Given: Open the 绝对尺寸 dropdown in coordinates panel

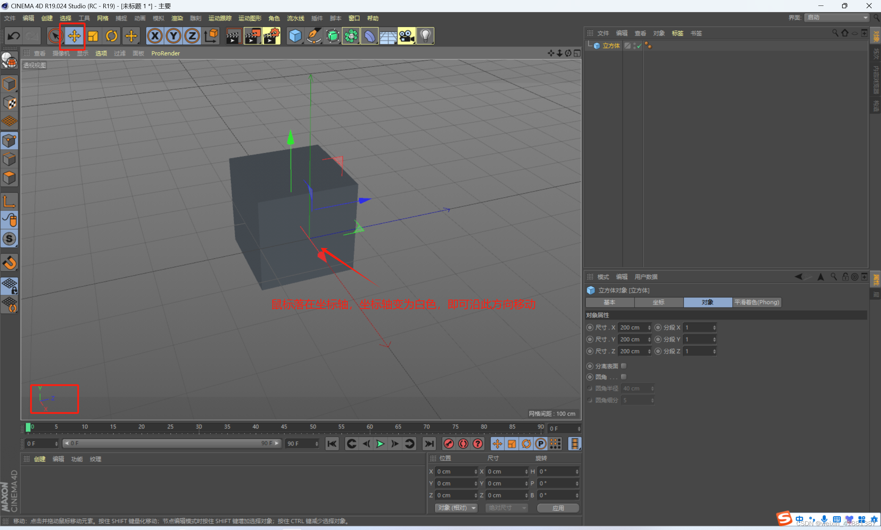Looking at the screenshot, I should click(x=506, y=508).
